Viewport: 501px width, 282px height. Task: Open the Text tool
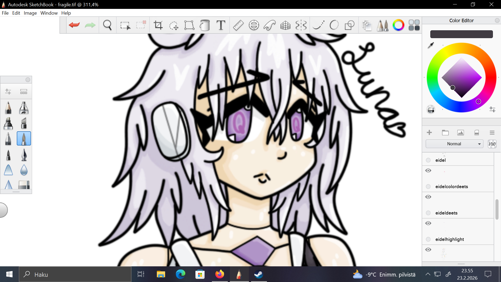click(221, 25)
